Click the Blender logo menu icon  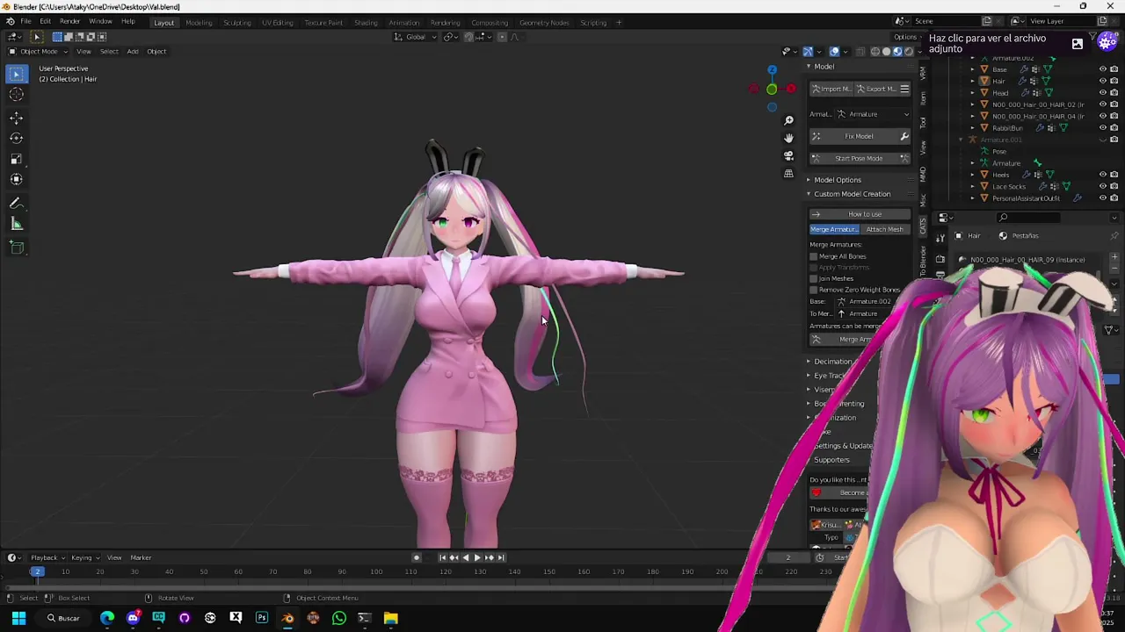coord(10,21)
